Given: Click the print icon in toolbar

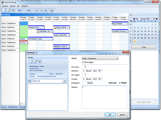Looking at the screenshot, I should (52, 10).
